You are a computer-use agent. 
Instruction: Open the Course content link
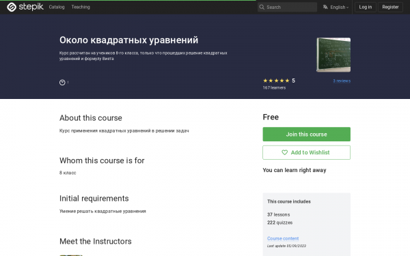(283, 238)
